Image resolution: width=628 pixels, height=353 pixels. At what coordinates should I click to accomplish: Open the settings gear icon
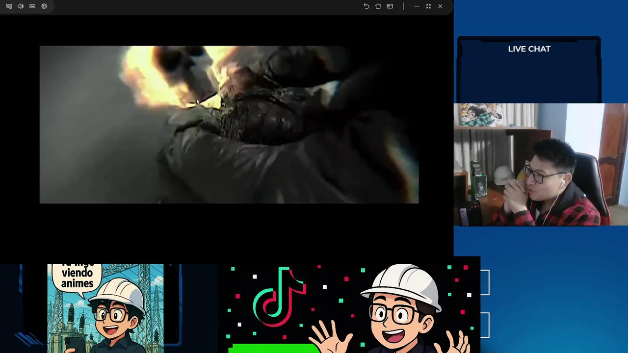coord(44,6)
